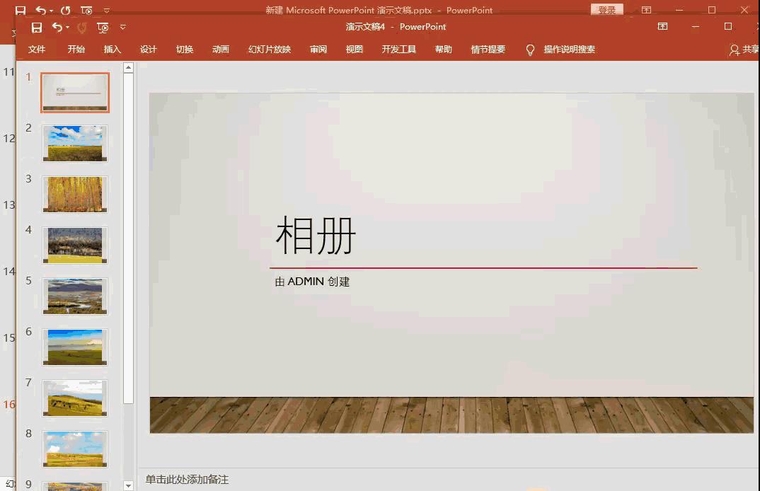Select slide 3 thumbnail in the panel

74,194
